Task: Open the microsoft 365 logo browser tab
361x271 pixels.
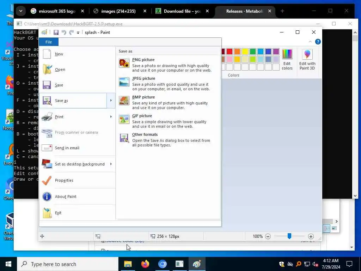Action: point(57,11)
